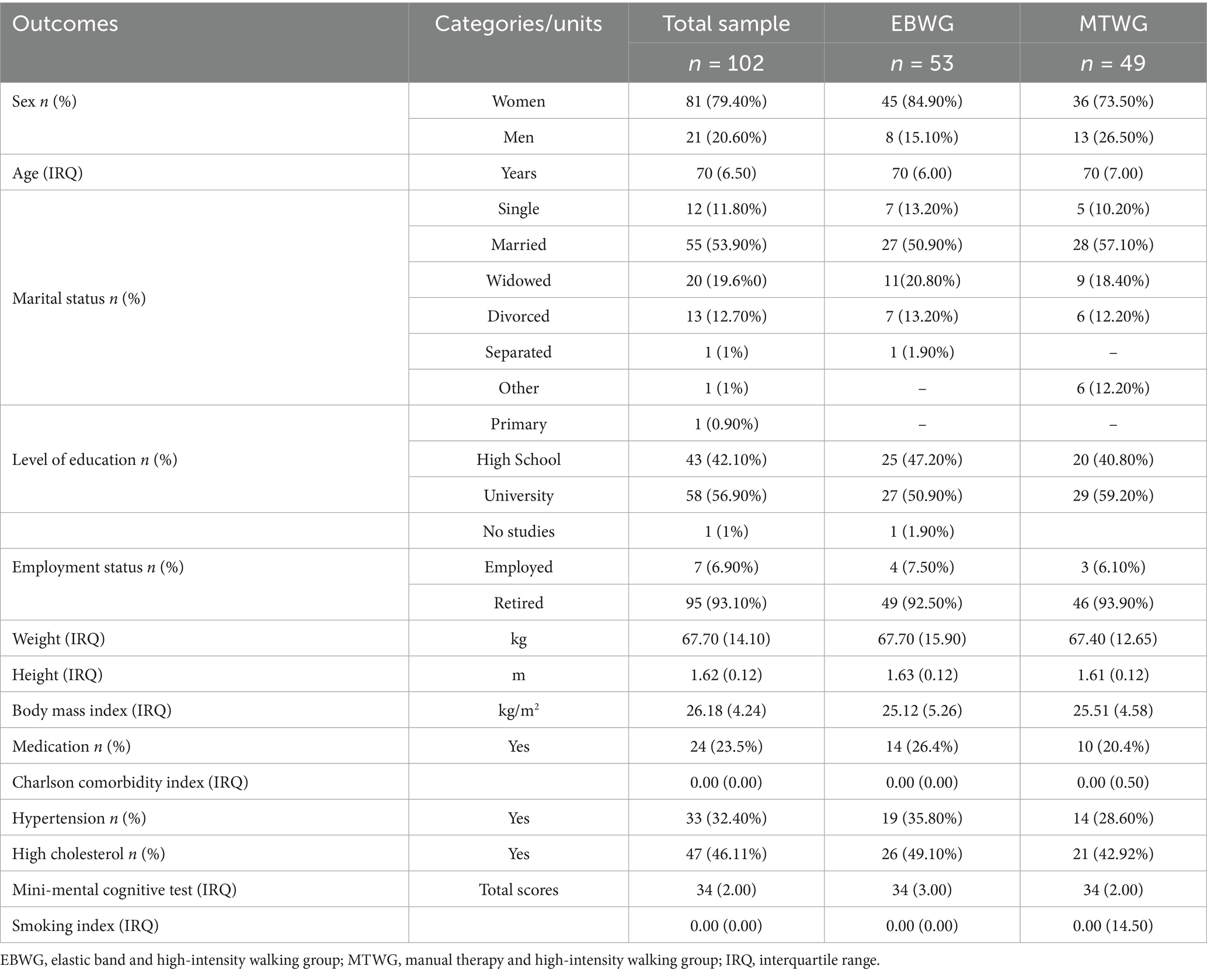Click the Widowed category cell

[518, 281]
